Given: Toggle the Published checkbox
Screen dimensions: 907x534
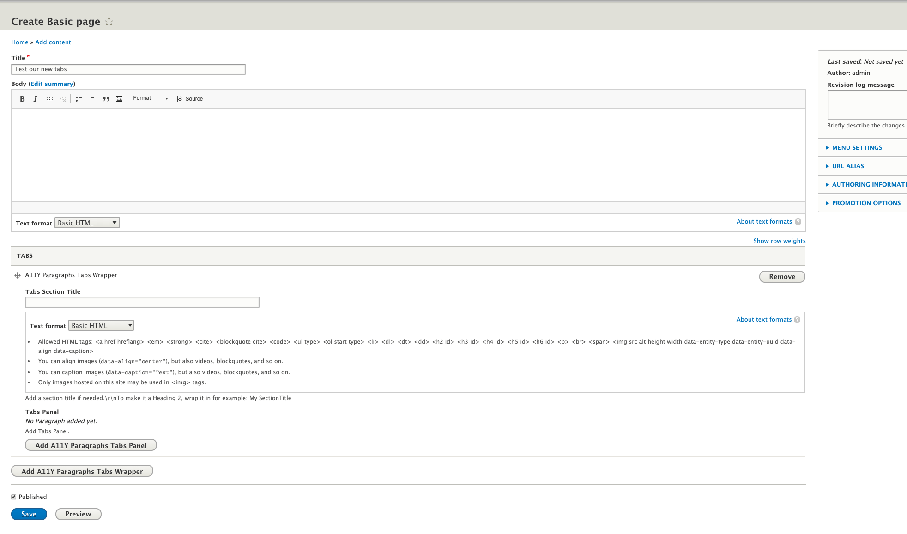Looking at the screenshot, I should [14, 497].
